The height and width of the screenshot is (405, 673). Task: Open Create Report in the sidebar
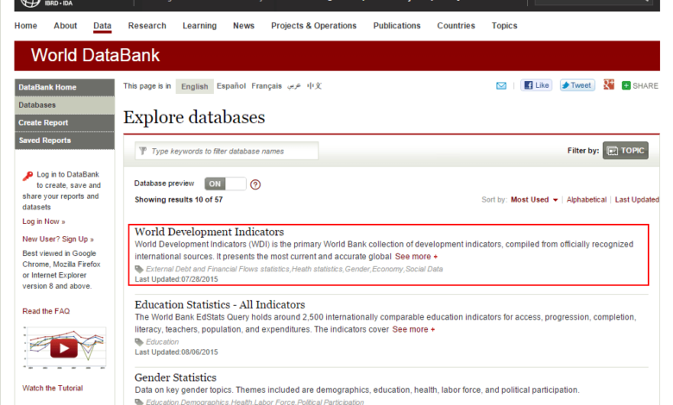click(x=65, y=122)
